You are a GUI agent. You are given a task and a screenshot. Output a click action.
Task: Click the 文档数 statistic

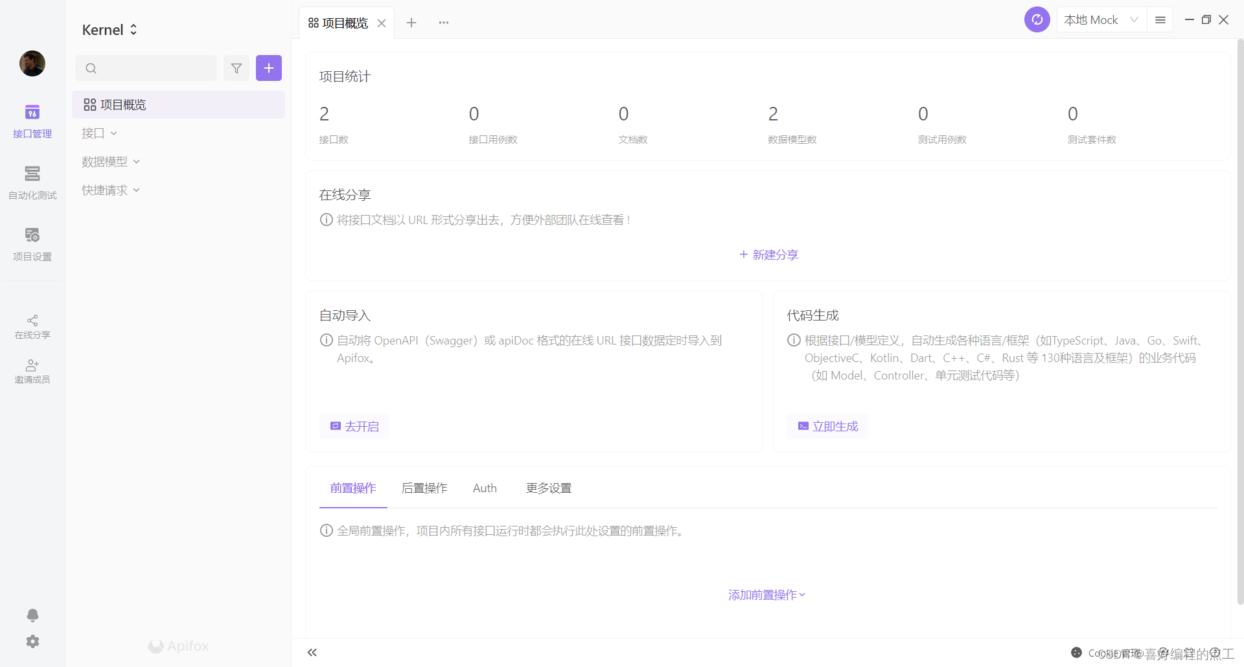tap(633, 125)
